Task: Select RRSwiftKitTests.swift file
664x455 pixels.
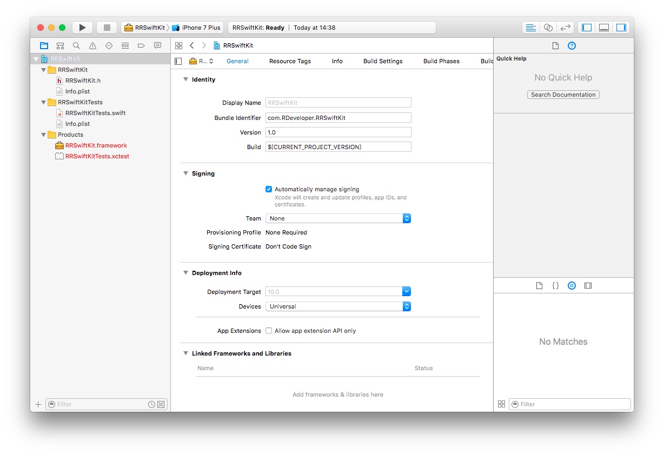Action: (95, 113)
